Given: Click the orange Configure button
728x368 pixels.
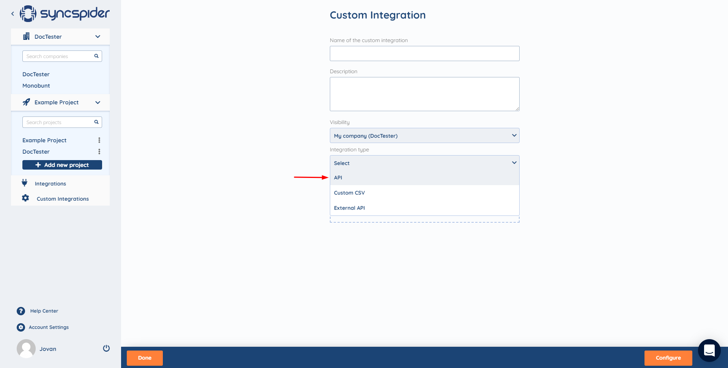Looking at the screenshot, I should tap(668, 358).
